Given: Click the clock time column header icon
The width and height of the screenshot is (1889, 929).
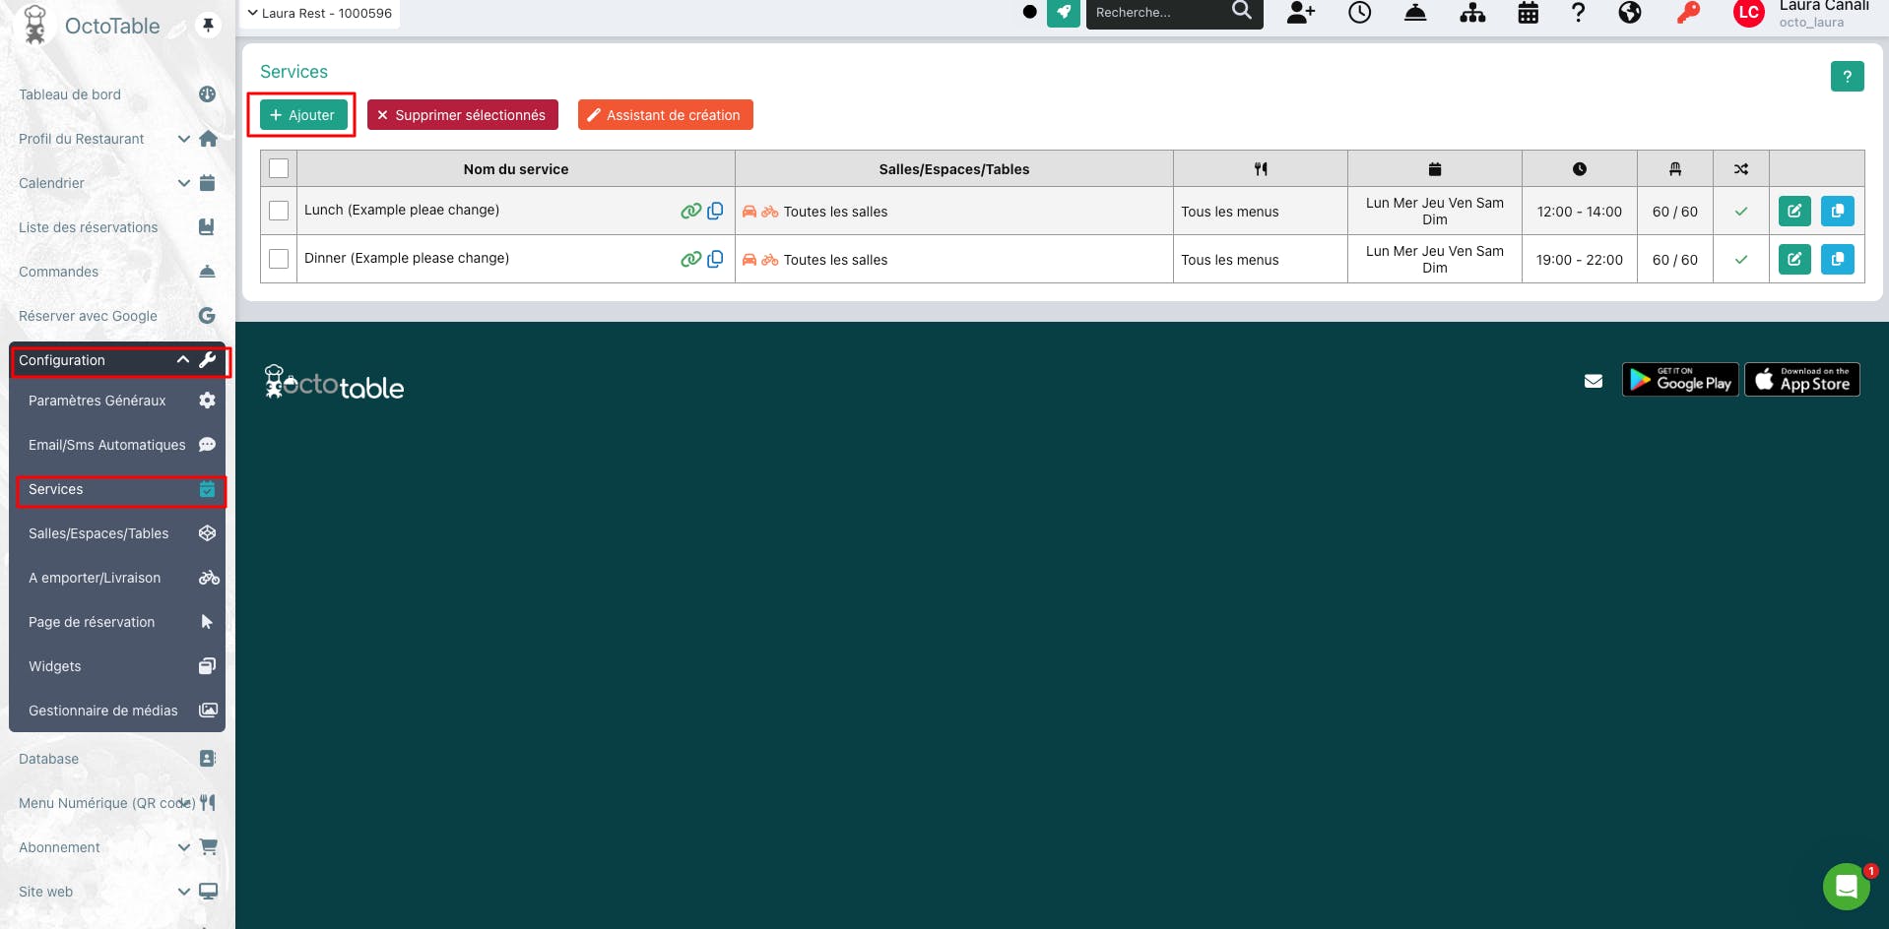Looking at the screenshot, I should [1580, 169].
